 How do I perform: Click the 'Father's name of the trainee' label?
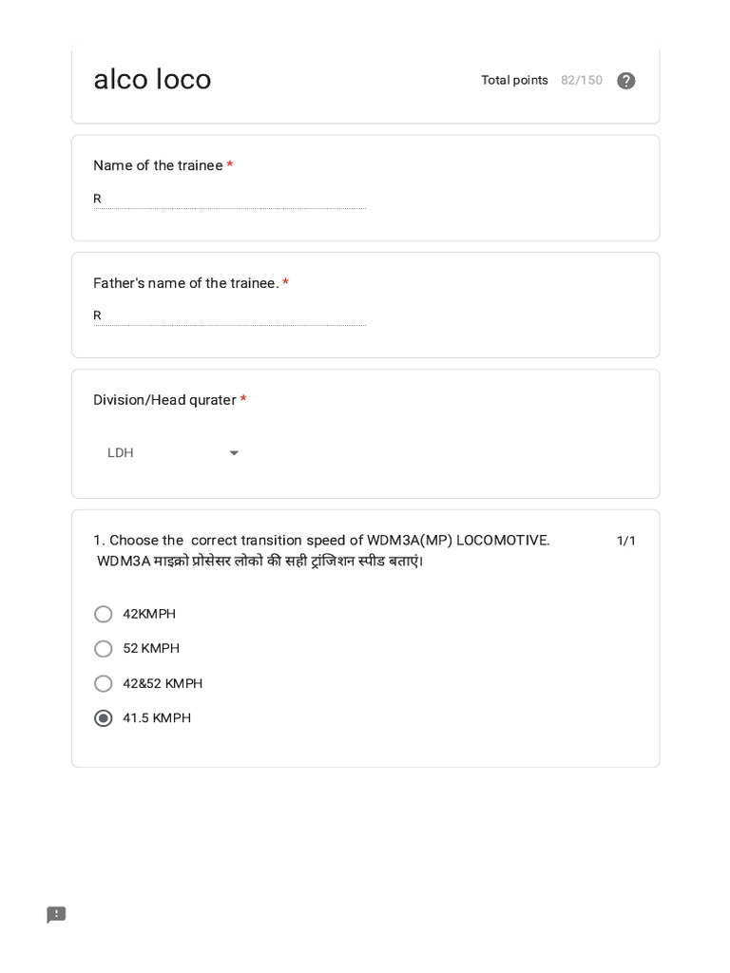185,283
